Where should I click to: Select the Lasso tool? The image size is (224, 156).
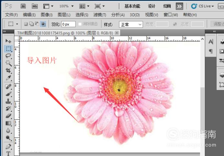point(8,56)
